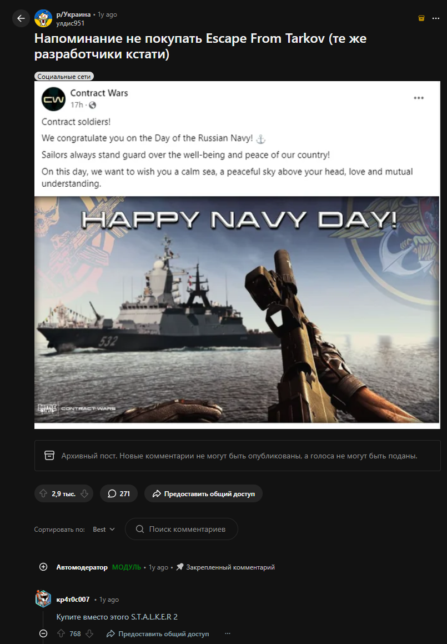This screenshot has width=447, height=644.
Task: Open post options three-dot menu
Action: [435, 18]
